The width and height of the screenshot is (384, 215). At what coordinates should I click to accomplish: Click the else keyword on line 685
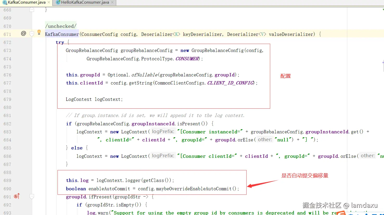77,148
